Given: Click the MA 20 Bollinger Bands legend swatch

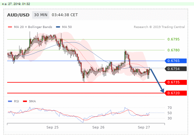Looking at the screenshot, I should (x=10, y=27).
